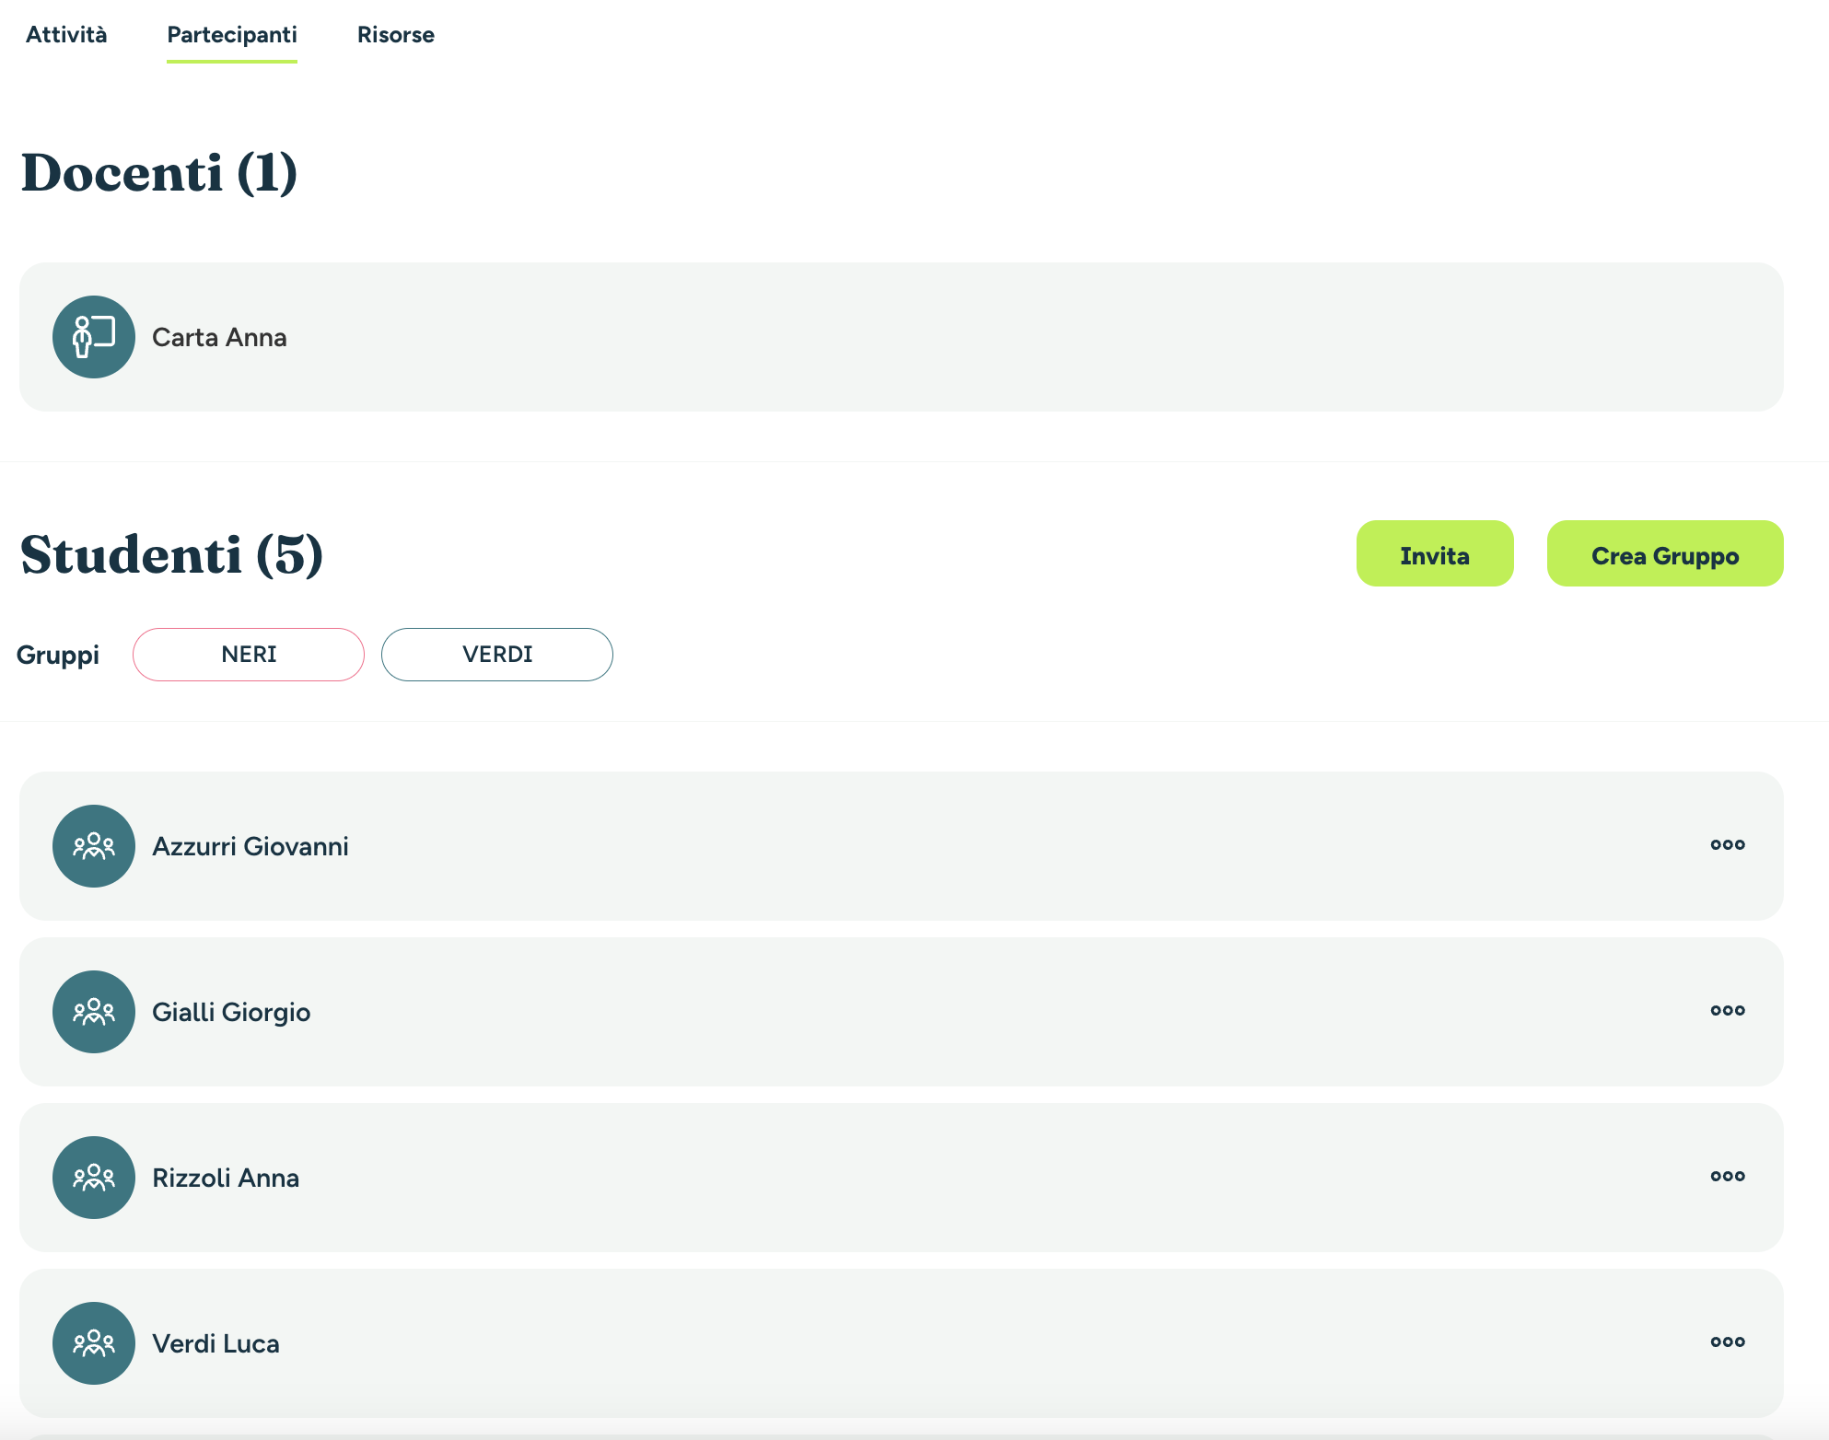The width and height of the screenshot is (1829, 1440).
Task: Select the Partecipanti tab
Action: [x=232, y=35]
